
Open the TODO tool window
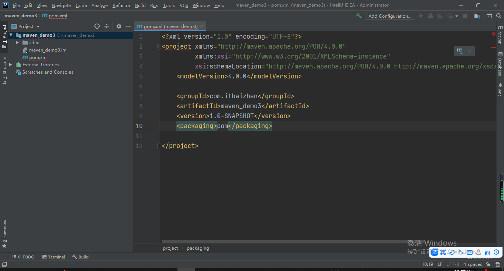[x=23, y=257]
